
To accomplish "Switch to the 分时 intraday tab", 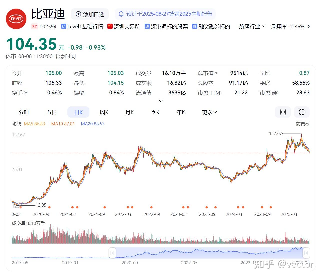I will pyautogui.click(x=24, y=112).
